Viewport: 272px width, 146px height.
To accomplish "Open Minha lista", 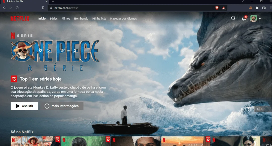I will point(99,19).
